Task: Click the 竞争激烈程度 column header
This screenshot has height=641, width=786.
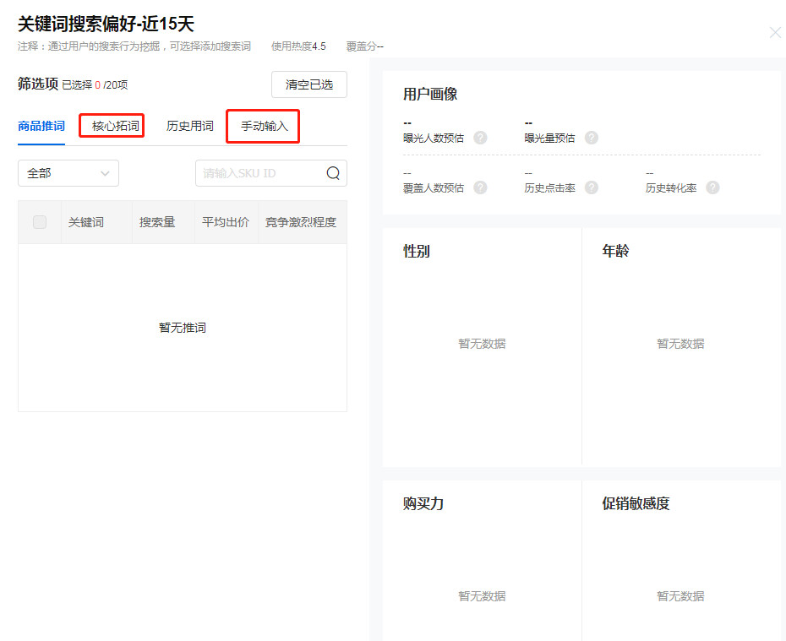Action: [x=301, y=222]
